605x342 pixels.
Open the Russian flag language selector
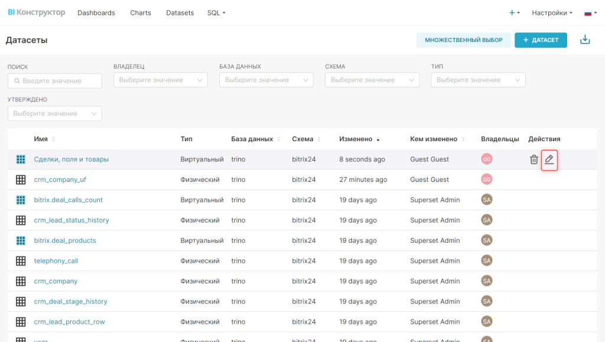point(590,13)
